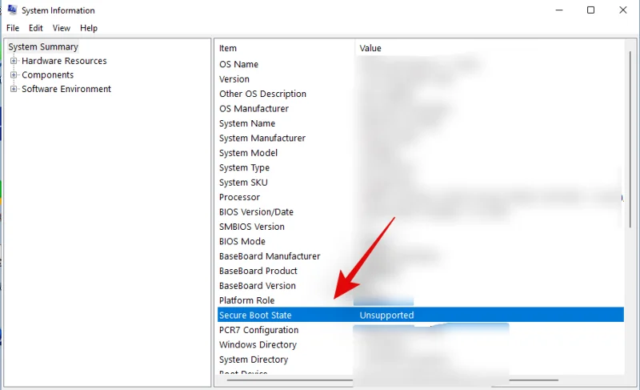Click the Unsupported value cell

pos(386,316)
